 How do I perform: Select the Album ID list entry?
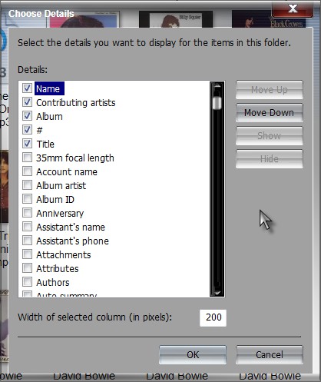[x=55, y=199]
